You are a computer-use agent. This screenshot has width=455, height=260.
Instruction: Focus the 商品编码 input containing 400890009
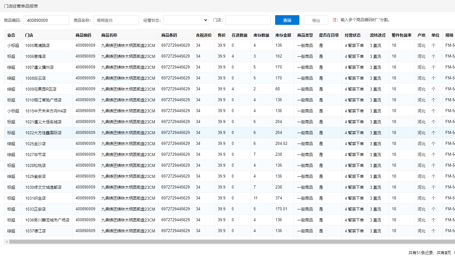pyautogui.click(x=46, y=20)
